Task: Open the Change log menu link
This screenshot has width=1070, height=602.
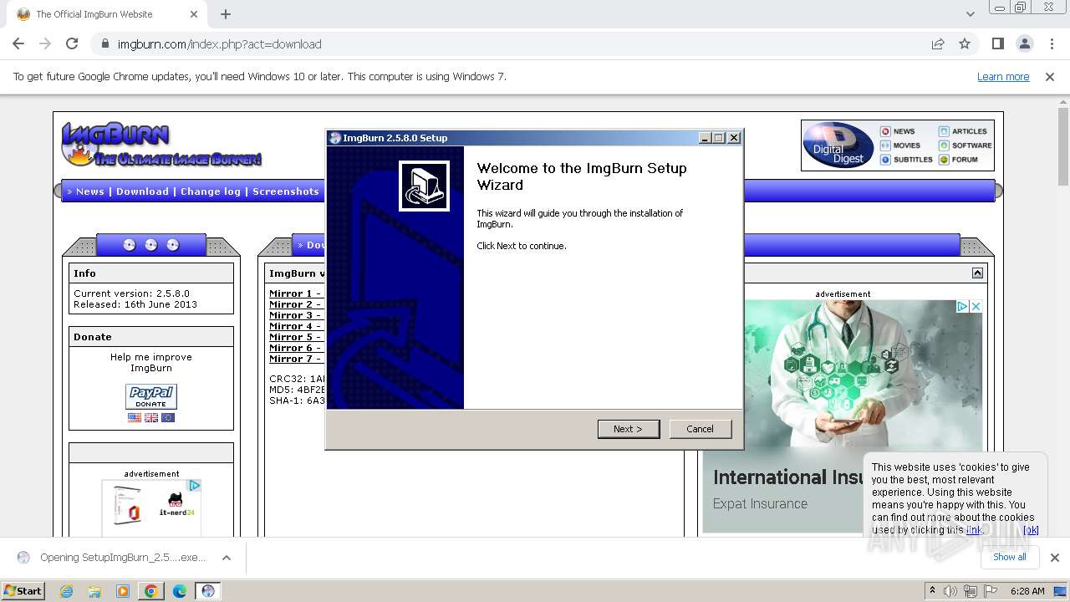Action: click(x=211, y=191)
